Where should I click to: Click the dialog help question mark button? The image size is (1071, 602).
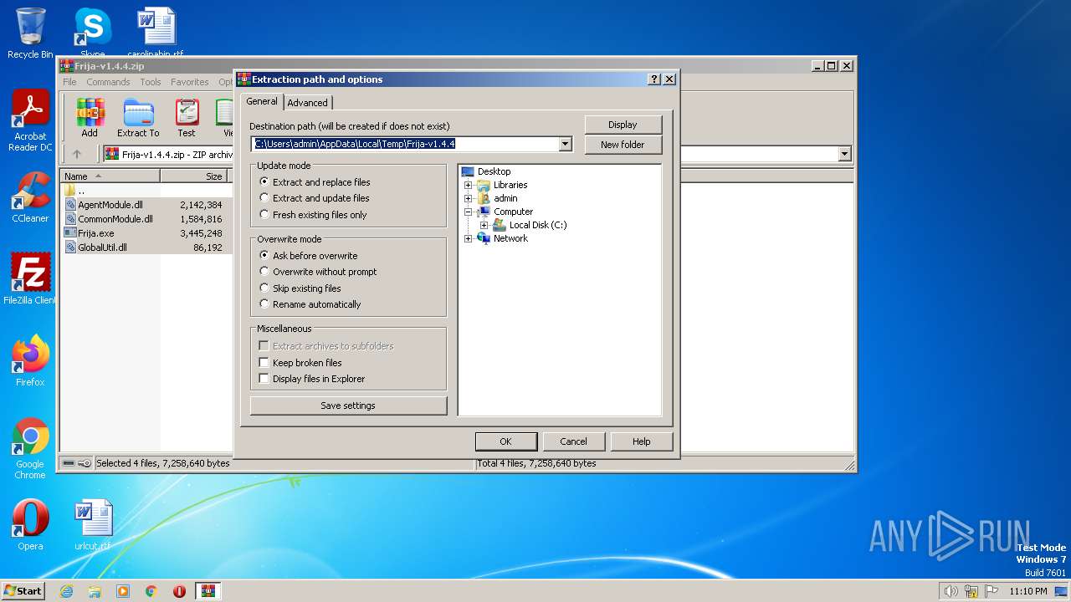[654, 79]
